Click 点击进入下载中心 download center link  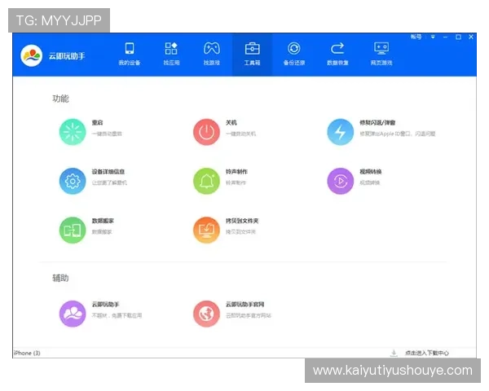(426, 353)
